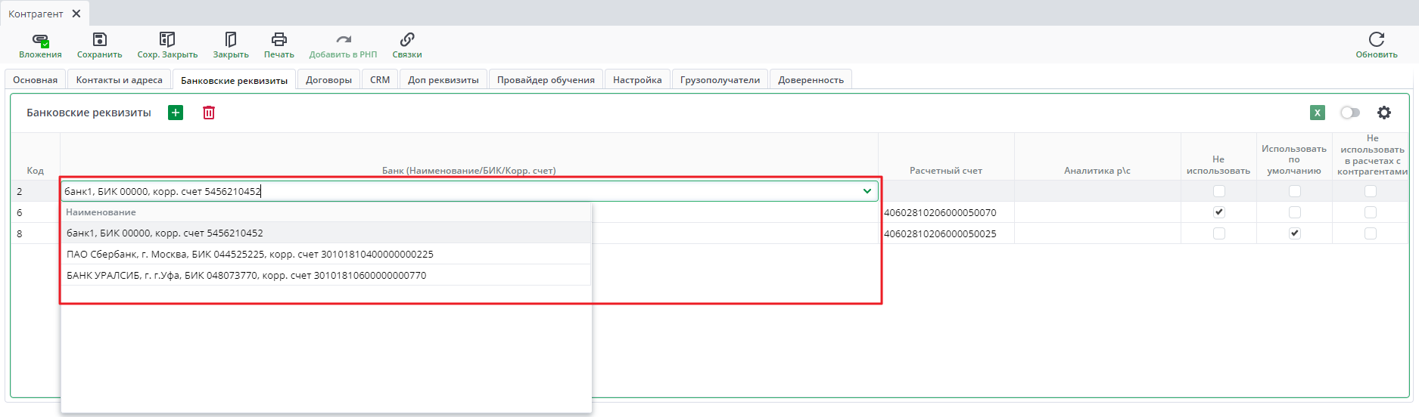The width and height of the screenshot is (1419, 417).
Task: Switch to the Договоры tab
Action: pos(328,80)
